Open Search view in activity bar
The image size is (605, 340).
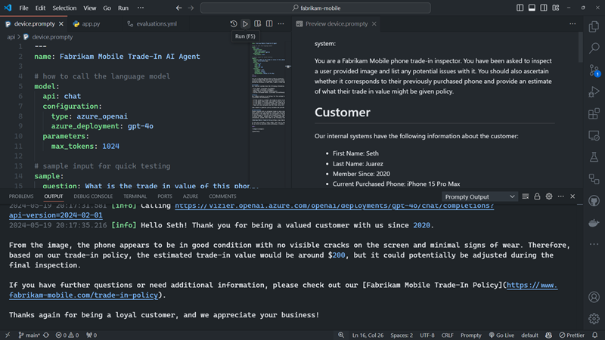point(594,48)
